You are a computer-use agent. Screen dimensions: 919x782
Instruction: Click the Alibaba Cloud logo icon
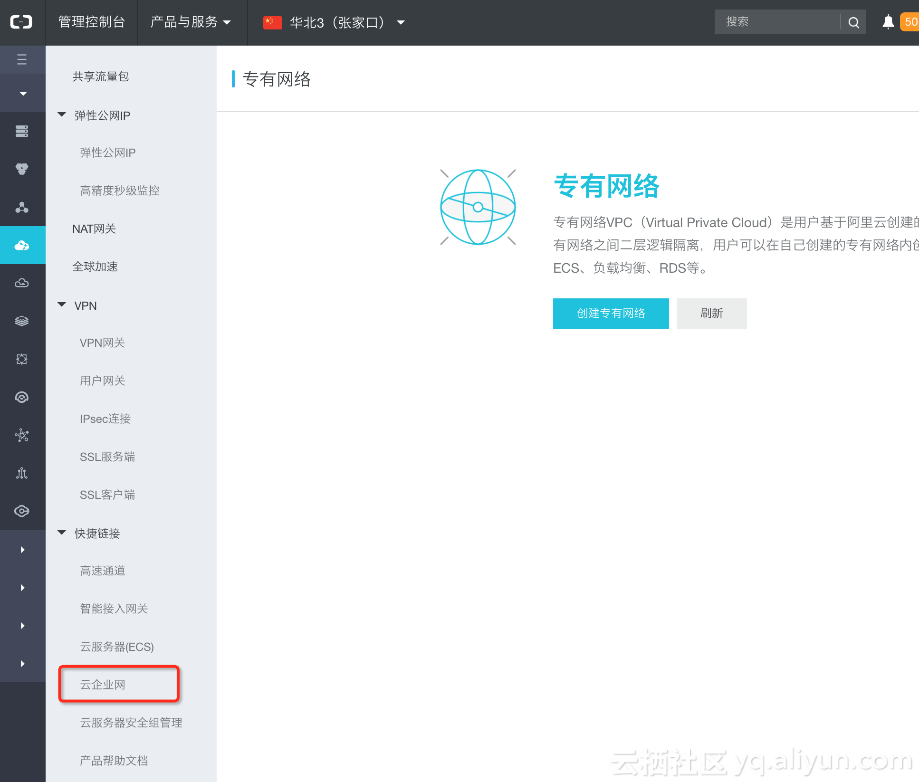22,22
